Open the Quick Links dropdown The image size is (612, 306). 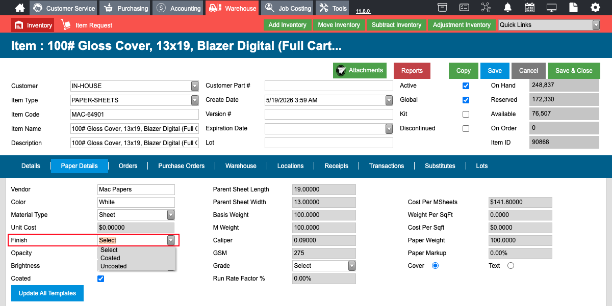coord(549,25)
